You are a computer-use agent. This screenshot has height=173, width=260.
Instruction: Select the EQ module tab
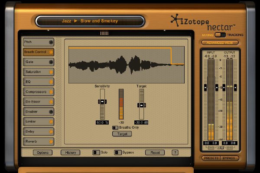pos(39,82)
